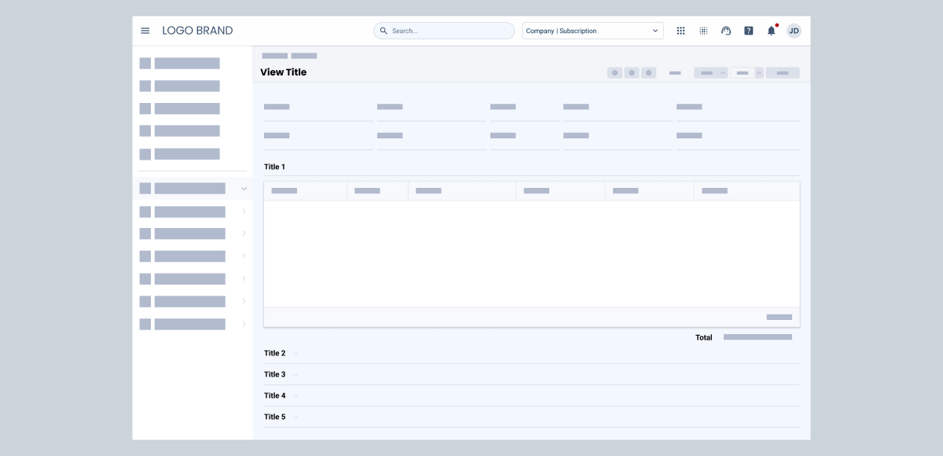Collapse the expanded sidebar item with down chevron

(x=244, y=189)
